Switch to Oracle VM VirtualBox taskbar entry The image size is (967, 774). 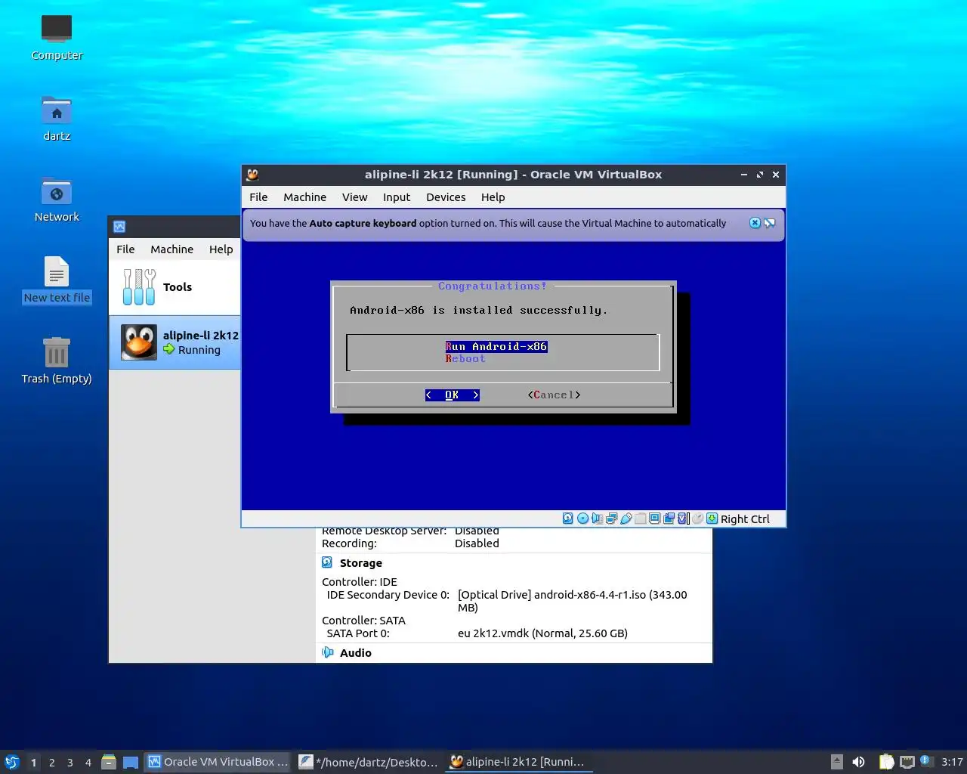tap(218, 762)
